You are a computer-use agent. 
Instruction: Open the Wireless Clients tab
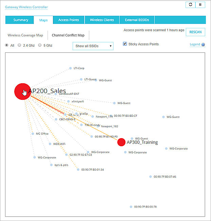tap(102, 20)
